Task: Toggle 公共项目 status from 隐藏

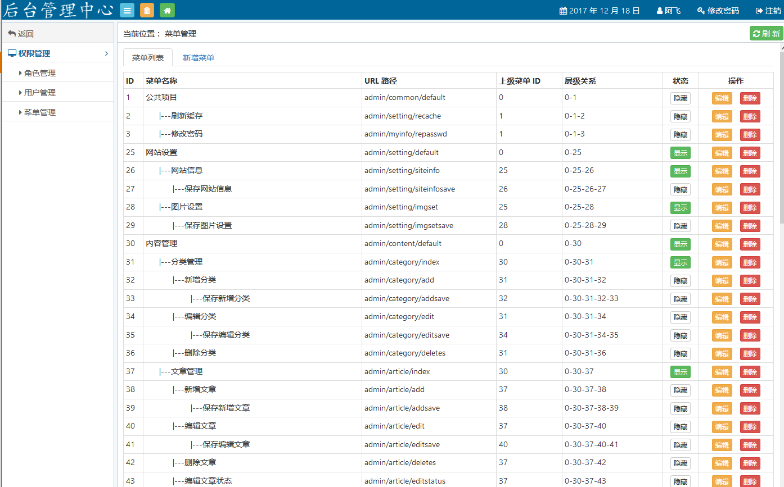Action: pos(680,98)
